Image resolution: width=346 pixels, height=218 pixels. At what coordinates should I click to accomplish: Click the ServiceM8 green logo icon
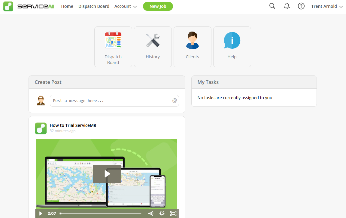tap(8, 6)
